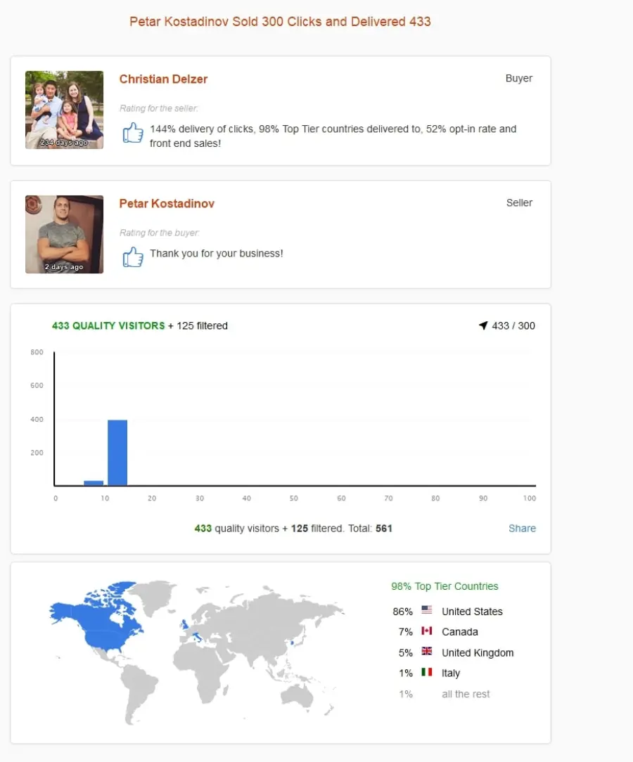The height and width of the screenshot is (762, 633).
Task: Click the page title about 300 Clicks
Action: tap(280, 21)
